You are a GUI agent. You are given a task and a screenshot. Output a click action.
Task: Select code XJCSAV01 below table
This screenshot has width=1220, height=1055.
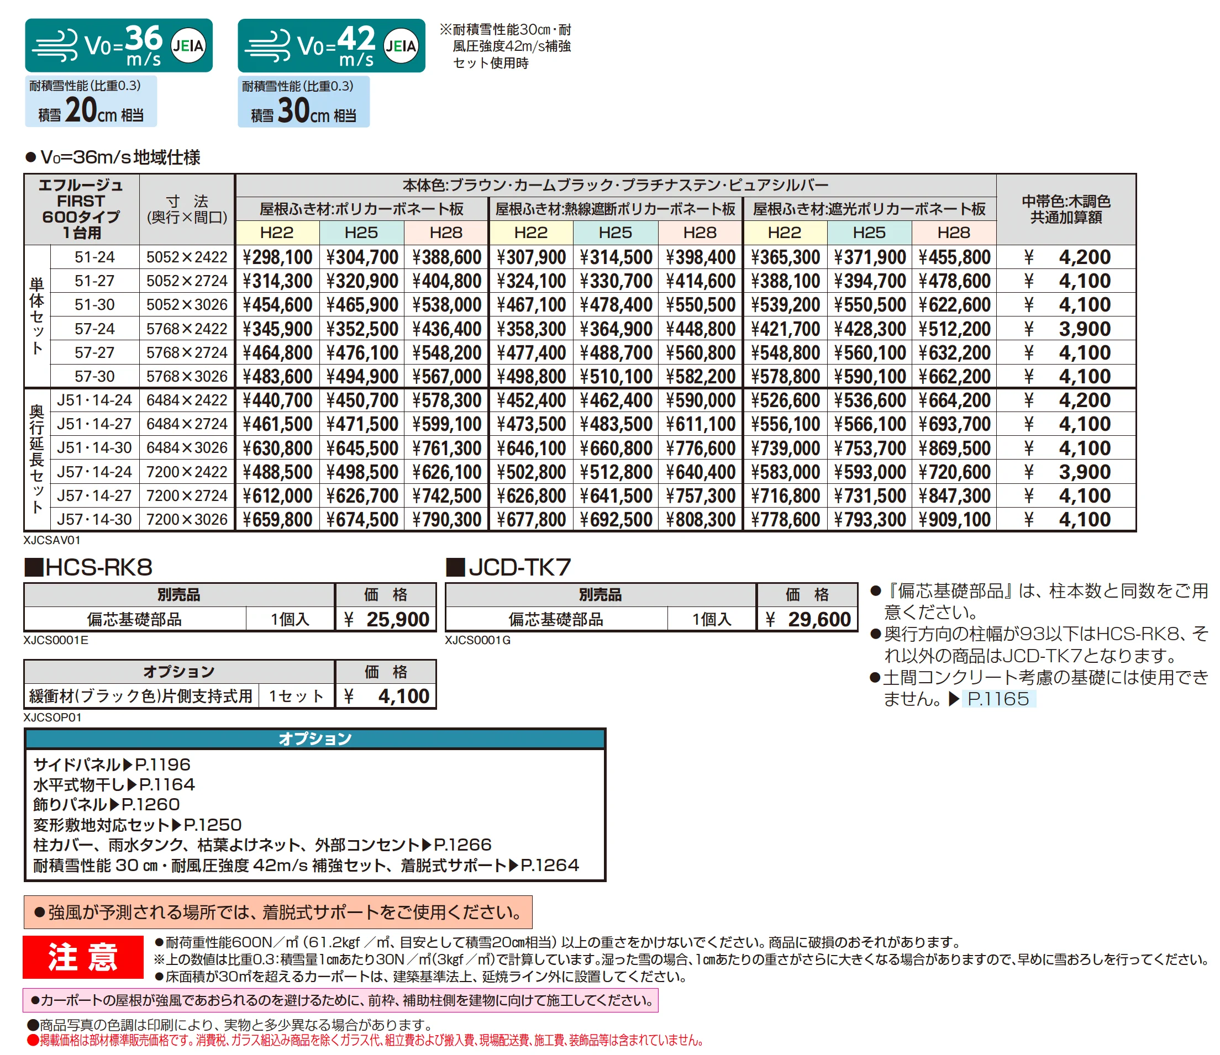pyautogui.click(x=52, y=540)
